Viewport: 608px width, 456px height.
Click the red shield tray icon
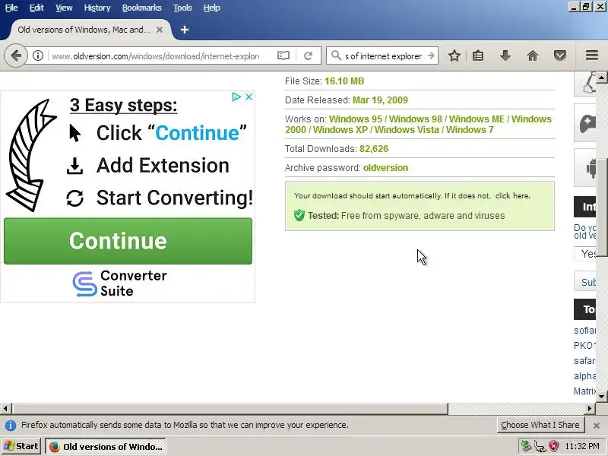point(553,446)
